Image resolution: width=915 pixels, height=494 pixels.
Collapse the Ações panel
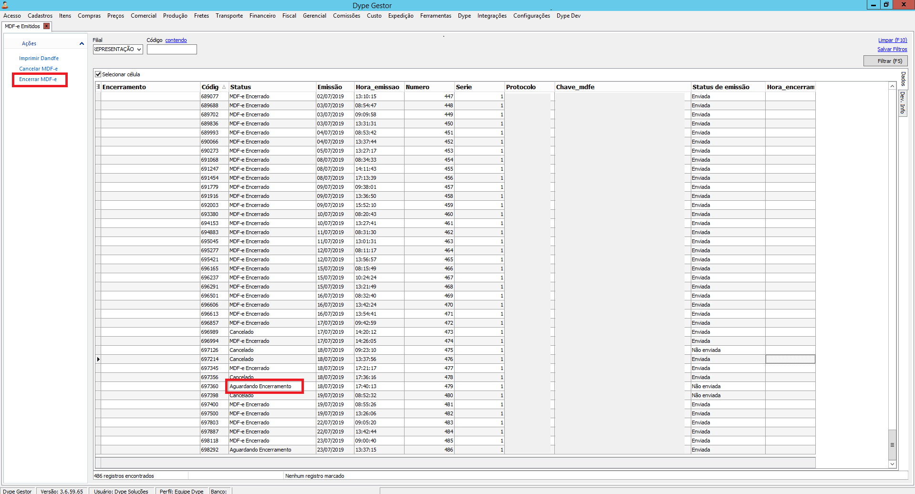(x=82, y=43)
